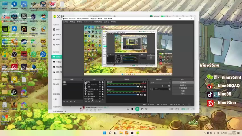Open the Edit menu in OBS
The image size is (242, 136).
coord(72,22)
